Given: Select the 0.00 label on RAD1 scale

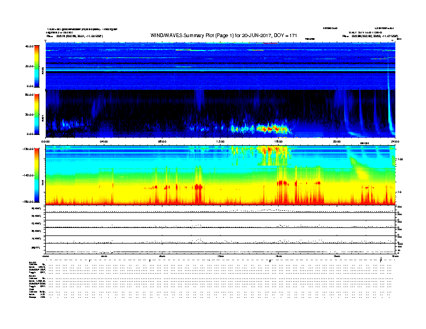Looking at the screenshot, I should pos(30,134).
